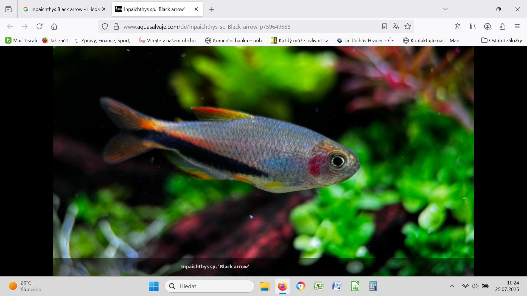Reload the current page
Image resolution: width=527 pixels, height=296 pixels.
click(x=40, y=26)
